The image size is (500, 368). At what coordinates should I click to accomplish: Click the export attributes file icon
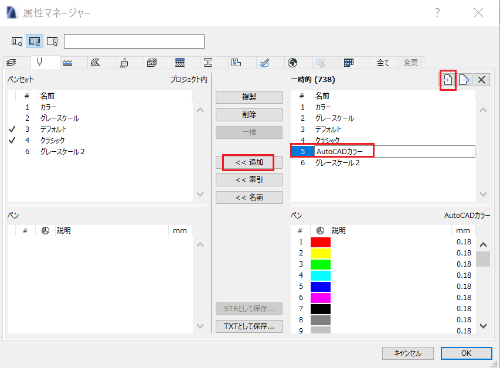tap(464, 80)
